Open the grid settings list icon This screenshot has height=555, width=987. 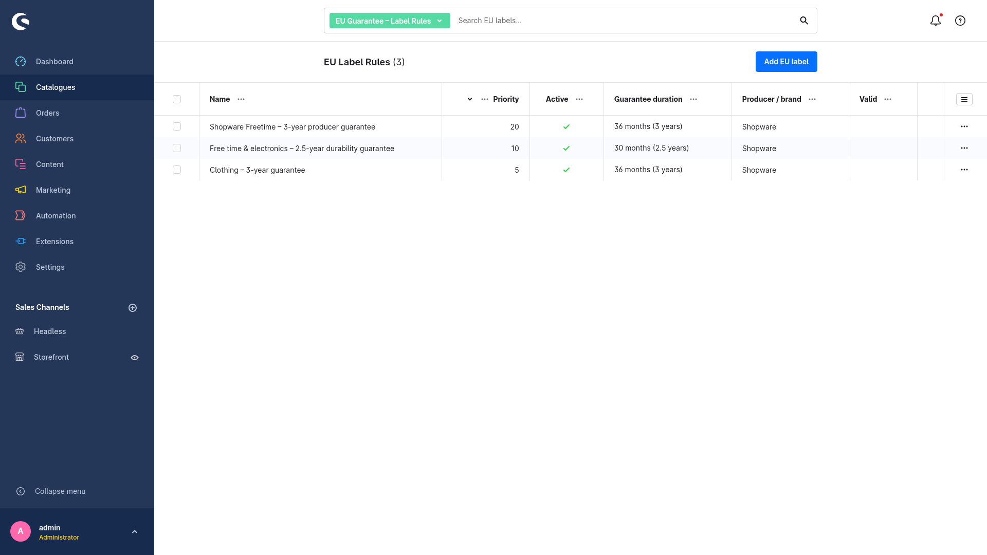point(964,99)
